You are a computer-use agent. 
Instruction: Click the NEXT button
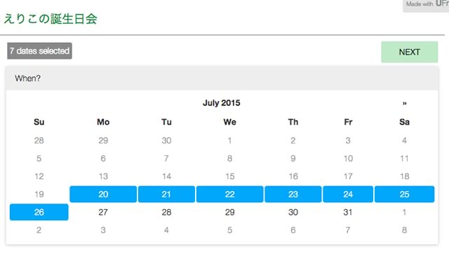[x=409, y=52]
